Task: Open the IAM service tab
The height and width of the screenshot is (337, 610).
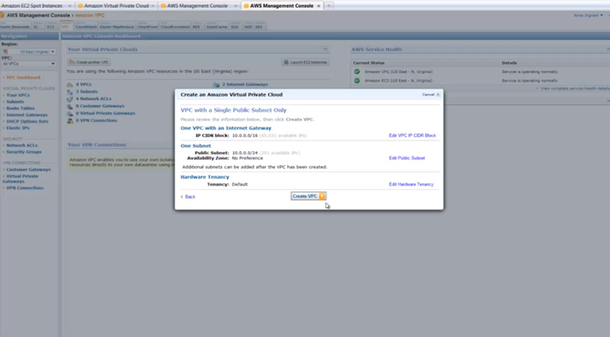Action: pyautogui.click(x=248, y=26)
